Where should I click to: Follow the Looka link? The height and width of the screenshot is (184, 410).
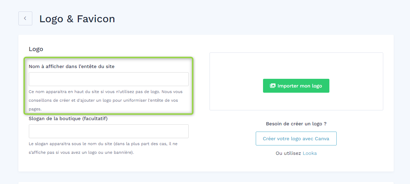coord(310,153)
